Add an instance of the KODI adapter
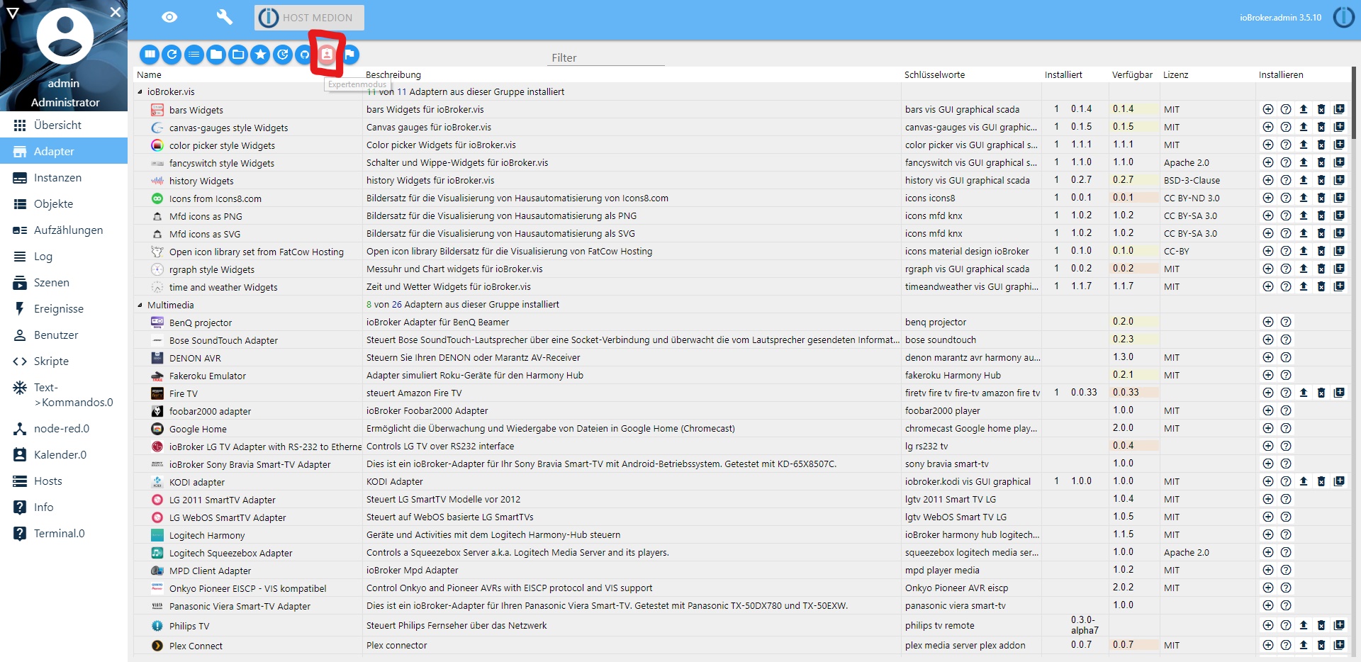 [x=1268, y=481]
